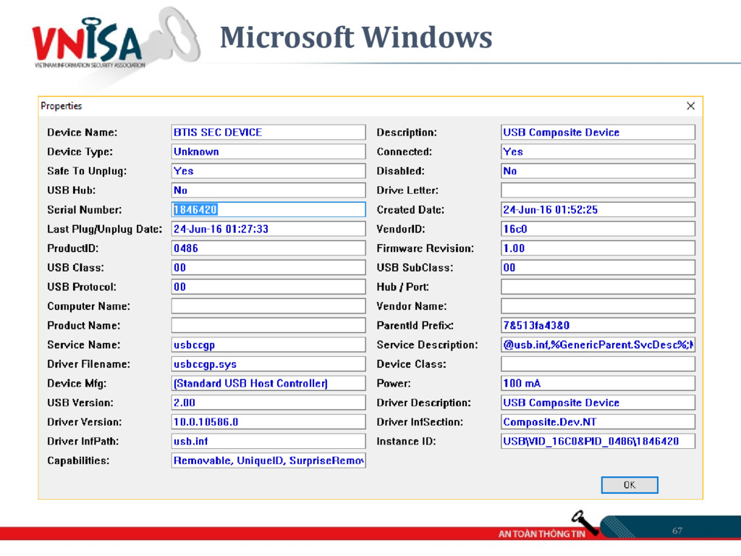Screen dimensions: 741x556
Task: Click the USB Hub value field
Action: (x=268, y=190)
